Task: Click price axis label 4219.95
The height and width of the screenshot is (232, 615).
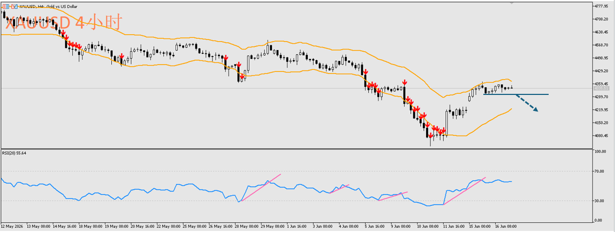Action: click(x=601, y=110)
